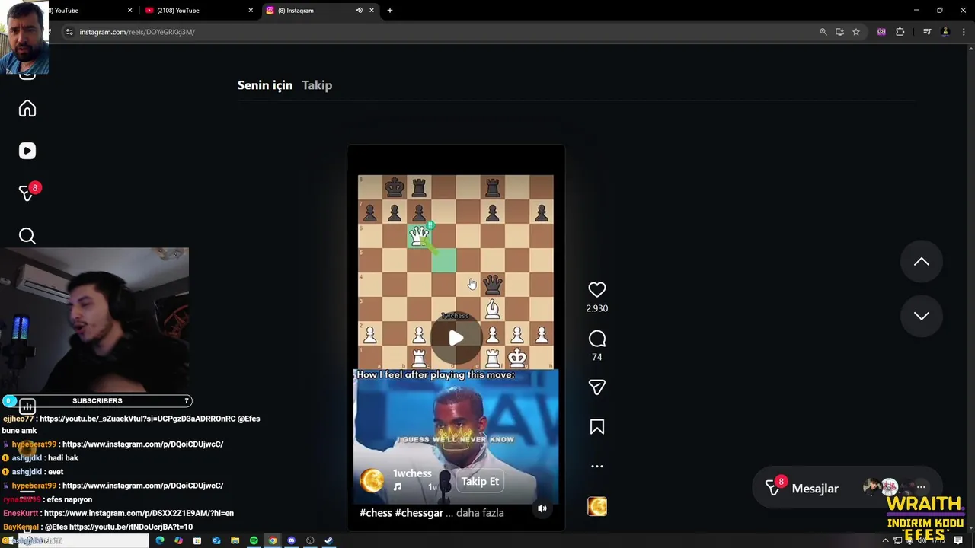Viewport: 975px width, 548px height.
Task: Open Chrome three-dot menu
Action: [963, 32]
